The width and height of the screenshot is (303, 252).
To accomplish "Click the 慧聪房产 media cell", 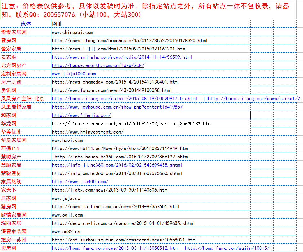I will [26, 157].
